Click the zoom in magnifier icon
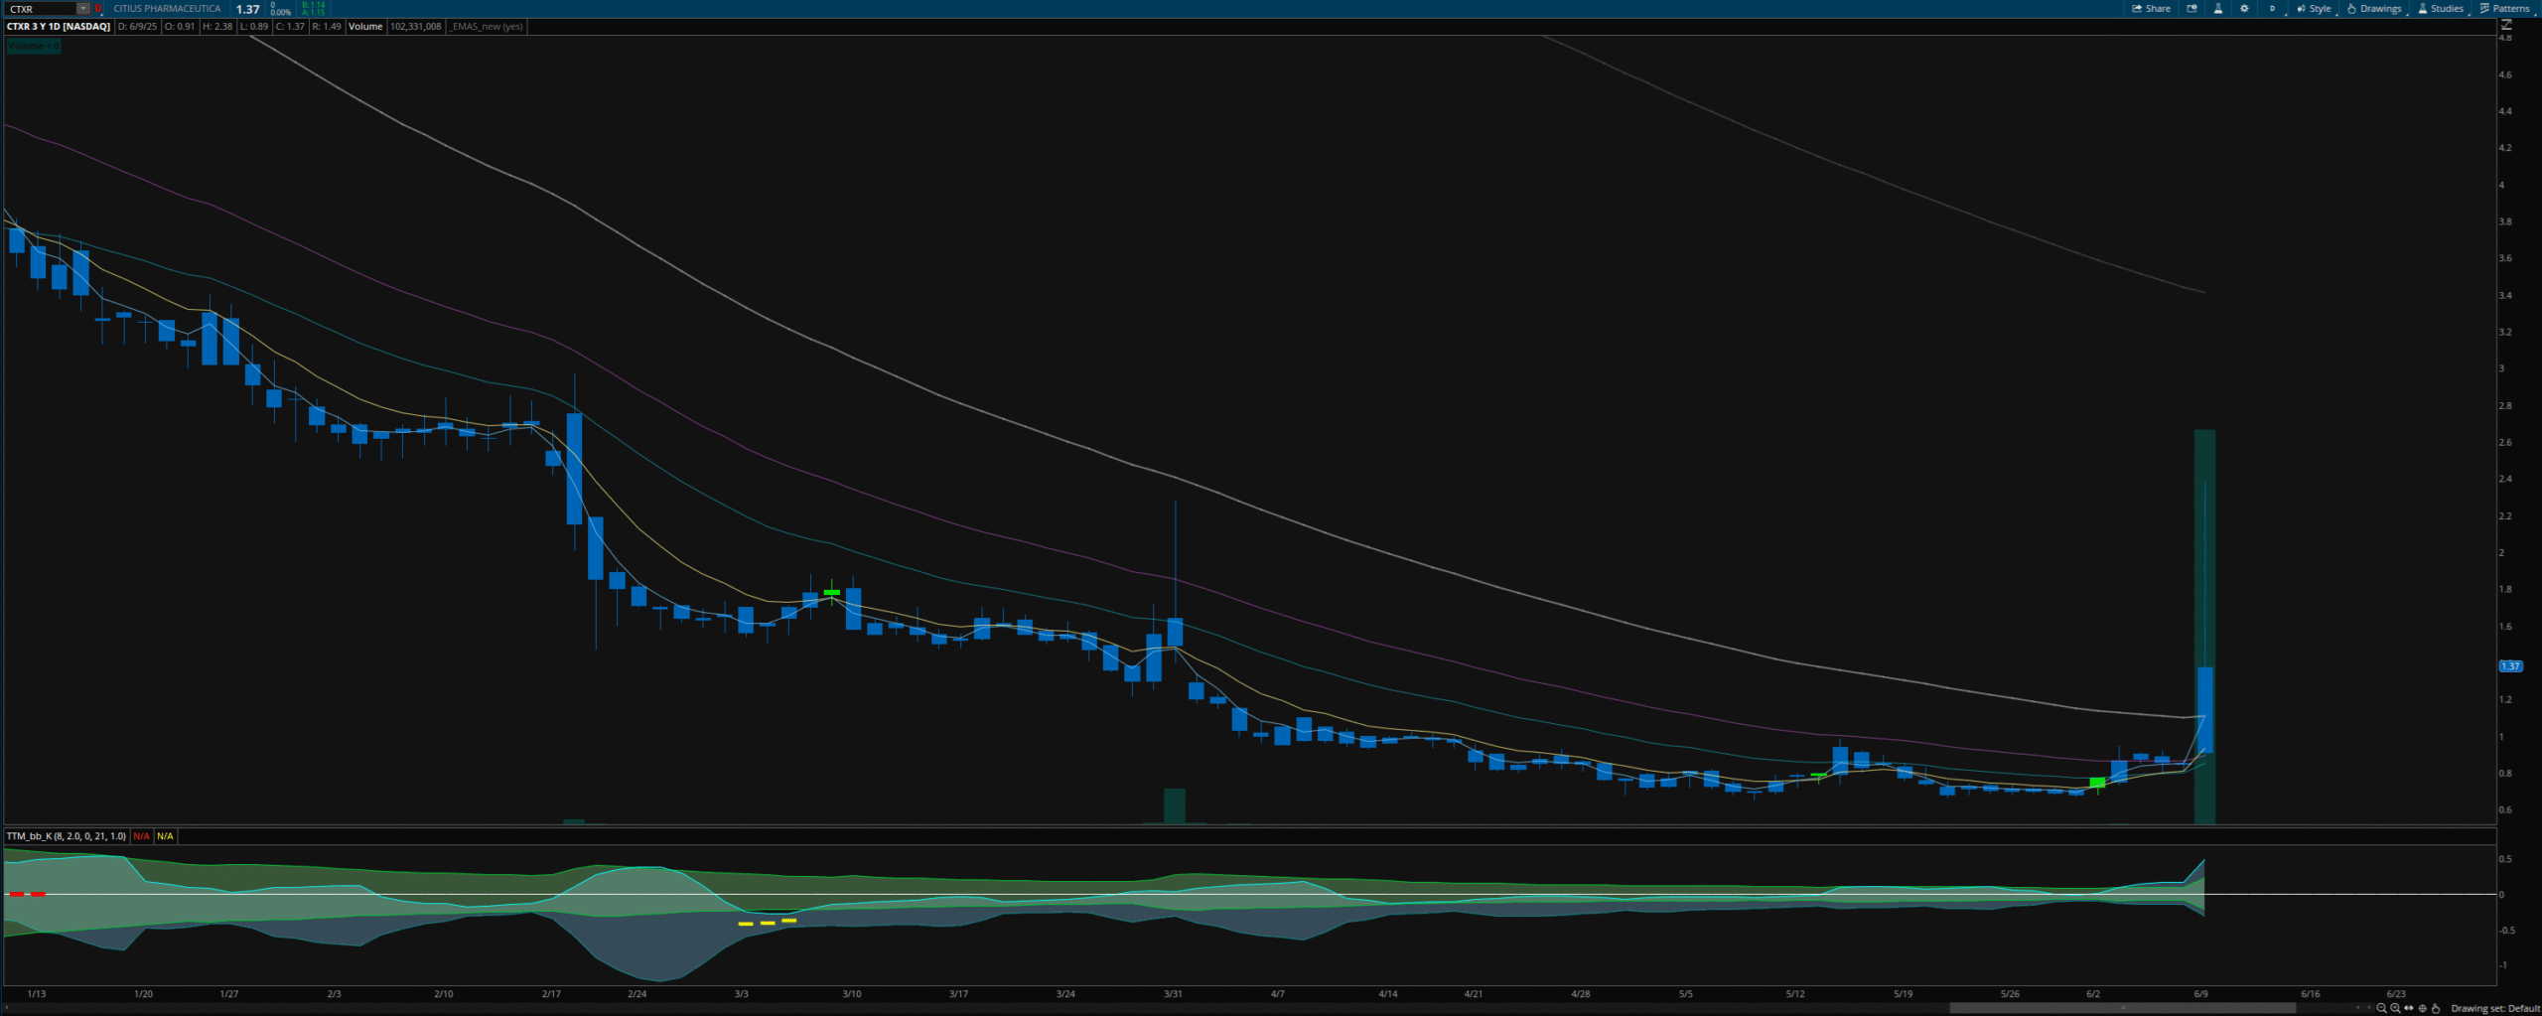2542x1016 pixels. (2395, 1008)
